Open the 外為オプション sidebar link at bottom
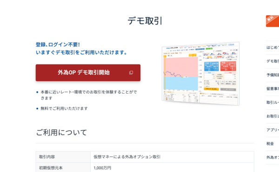 272,158
